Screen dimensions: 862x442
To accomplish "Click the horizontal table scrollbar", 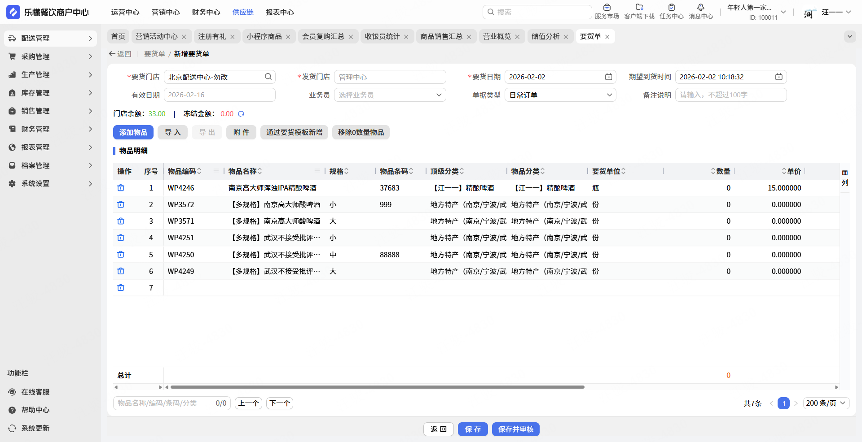I will click(x=377, y=387).
